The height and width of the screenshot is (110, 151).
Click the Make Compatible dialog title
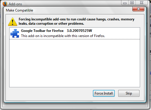pos(20,10)
